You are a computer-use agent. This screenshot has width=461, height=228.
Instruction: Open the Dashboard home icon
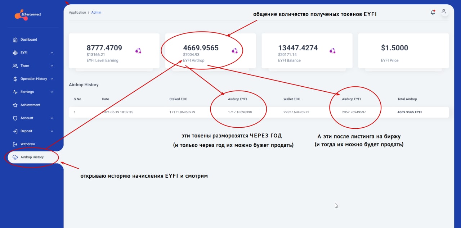[x=15, y=40]
